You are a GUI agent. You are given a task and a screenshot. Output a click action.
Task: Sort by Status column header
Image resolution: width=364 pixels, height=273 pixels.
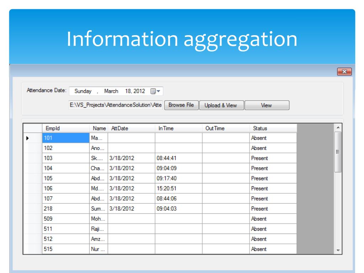[273, 128]
